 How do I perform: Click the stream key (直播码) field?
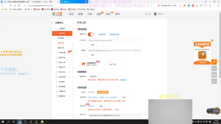[x=114, y=50]
